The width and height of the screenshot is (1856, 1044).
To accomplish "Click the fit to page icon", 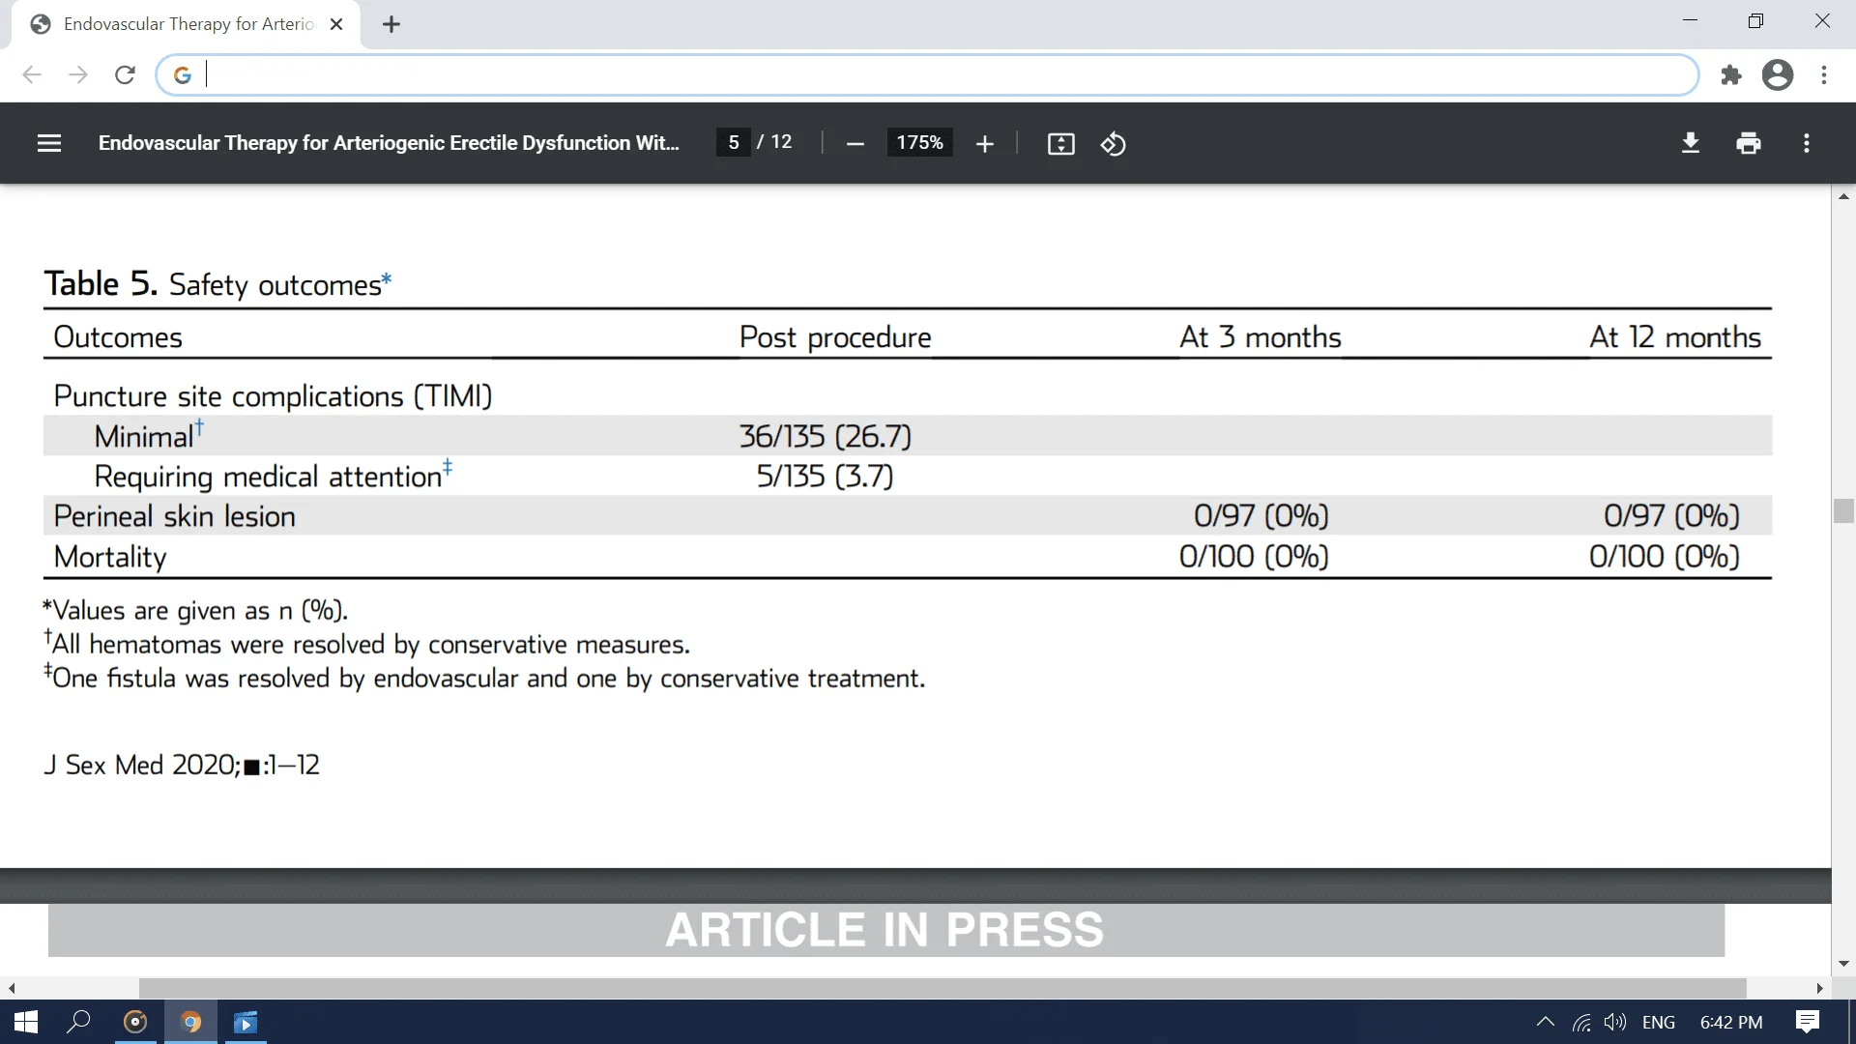I will click(x=1060, y=144).
